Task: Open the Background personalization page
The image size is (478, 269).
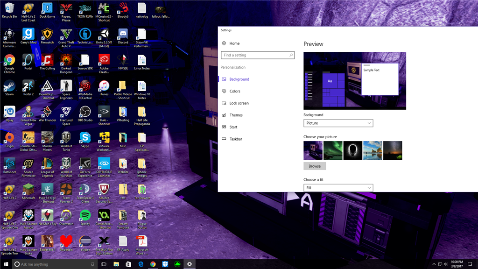Action: (x=239, y=79)
